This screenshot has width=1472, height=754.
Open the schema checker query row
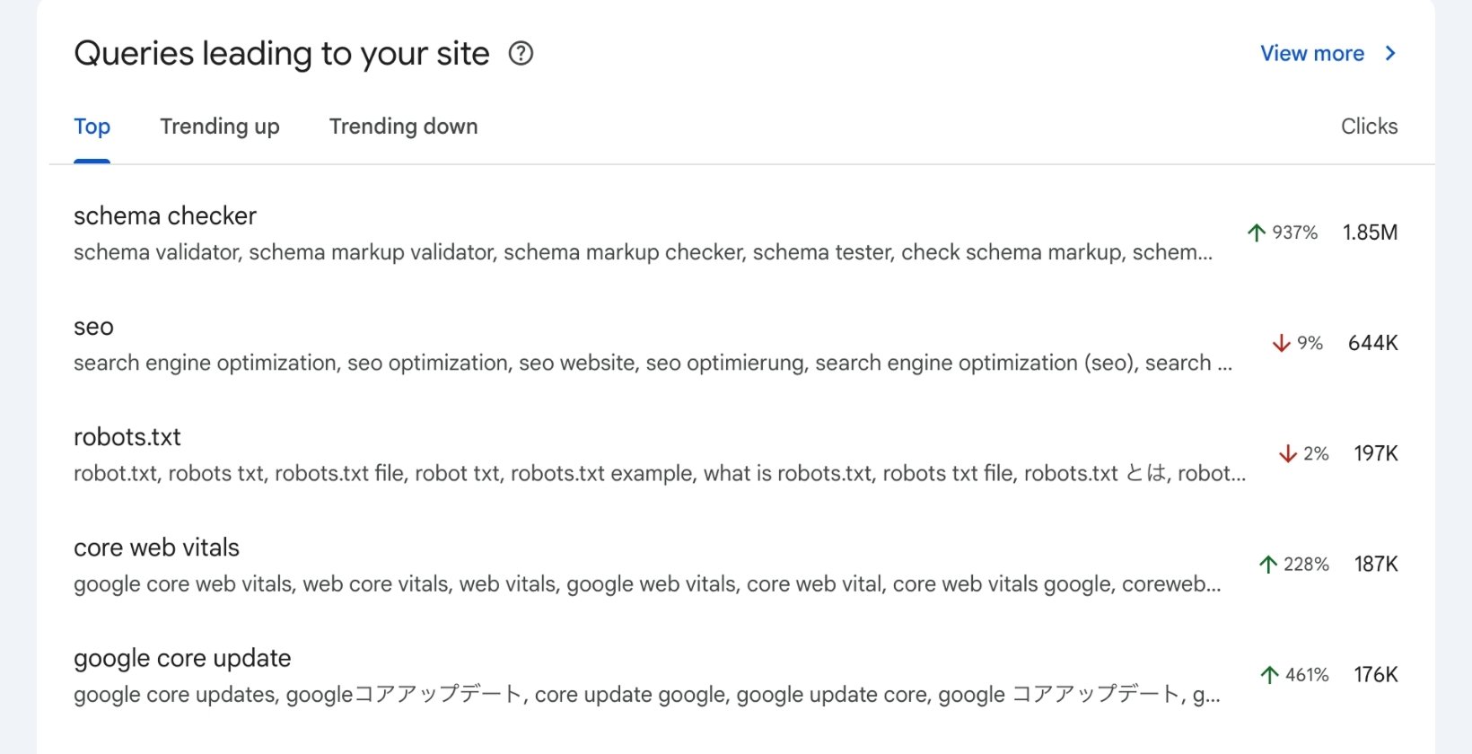coord(165,216)
